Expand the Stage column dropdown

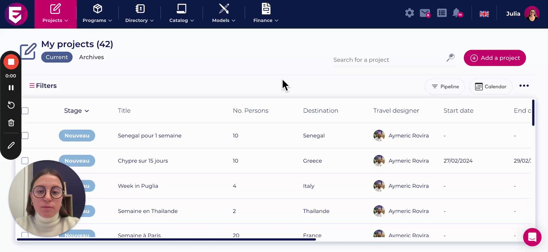[x=77, y=111]
